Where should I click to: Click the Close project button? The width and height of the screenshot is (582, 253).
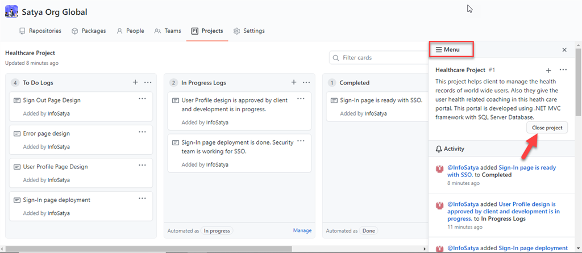[x=547, y=128]
